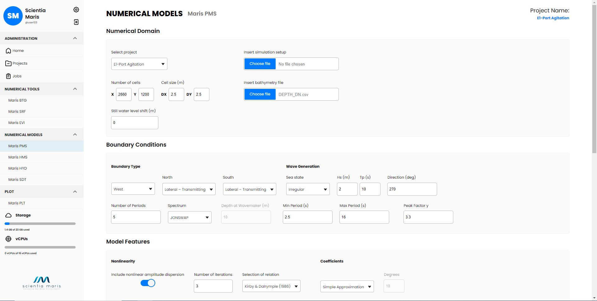Open Maris HMS model page

coord(18,157)
